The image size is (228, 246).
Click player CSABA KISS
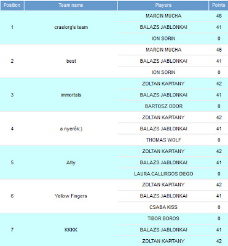coord(163,207)
